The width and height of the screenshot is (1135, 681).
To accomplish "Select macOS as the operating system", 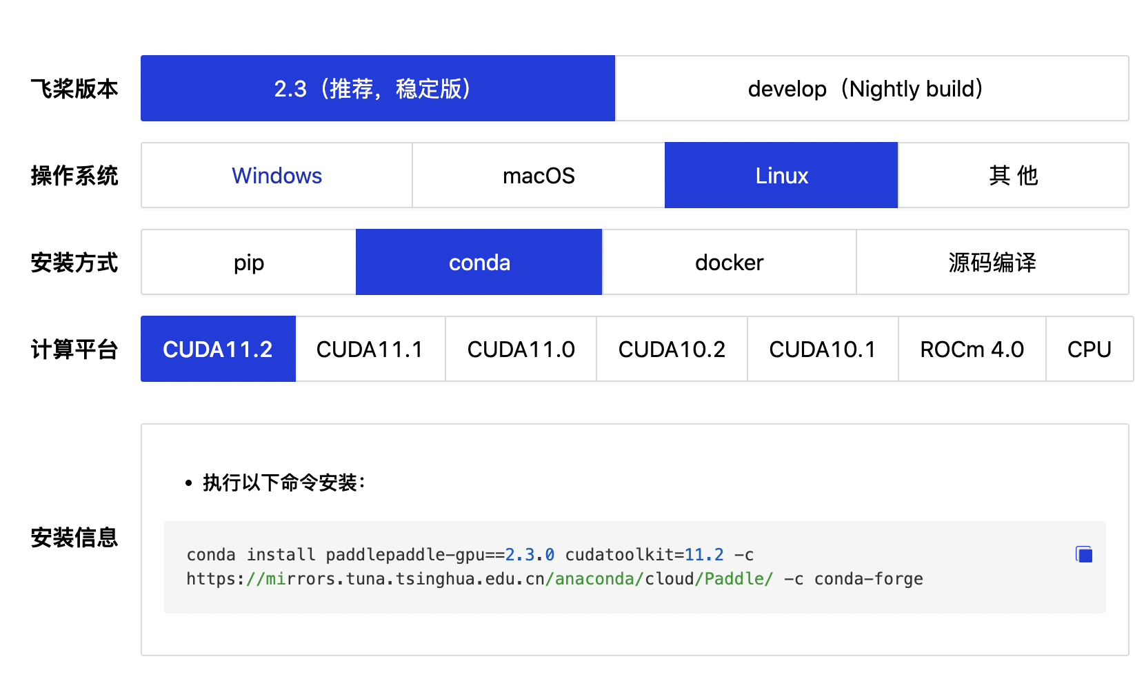I will coord(538,175).
